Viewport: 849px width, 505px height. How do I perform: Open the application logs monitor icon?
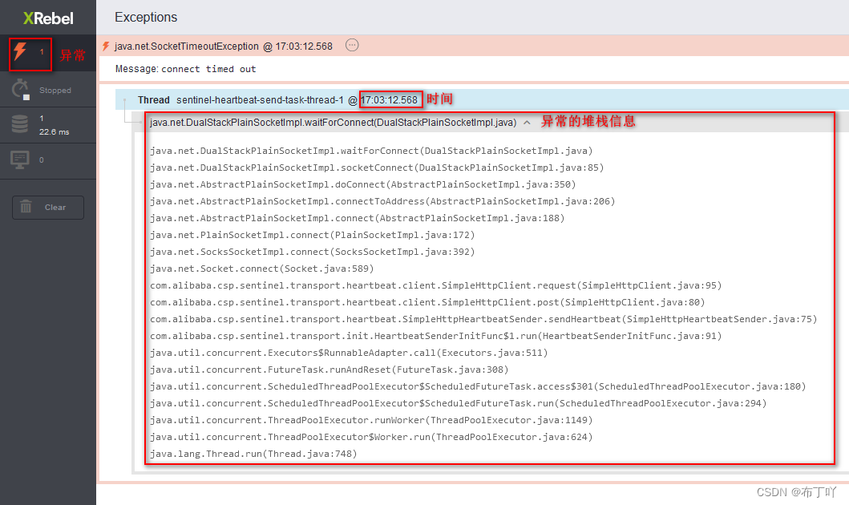click(x=20, y=160)
